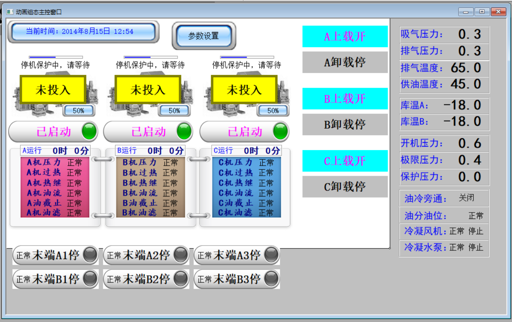Screen dimensions: 512x322
Task: Click the C运行 runtime counter
Action: (247, 150)
